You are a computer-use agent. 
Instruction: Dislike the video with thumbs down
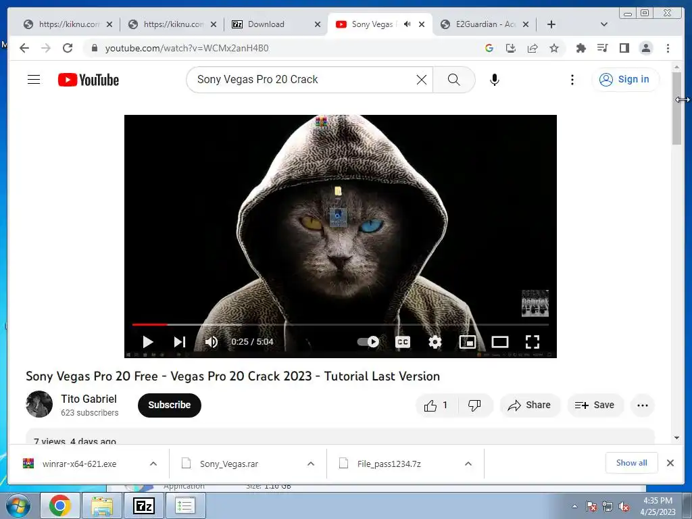pyautogui.click(x=475, y=405)
